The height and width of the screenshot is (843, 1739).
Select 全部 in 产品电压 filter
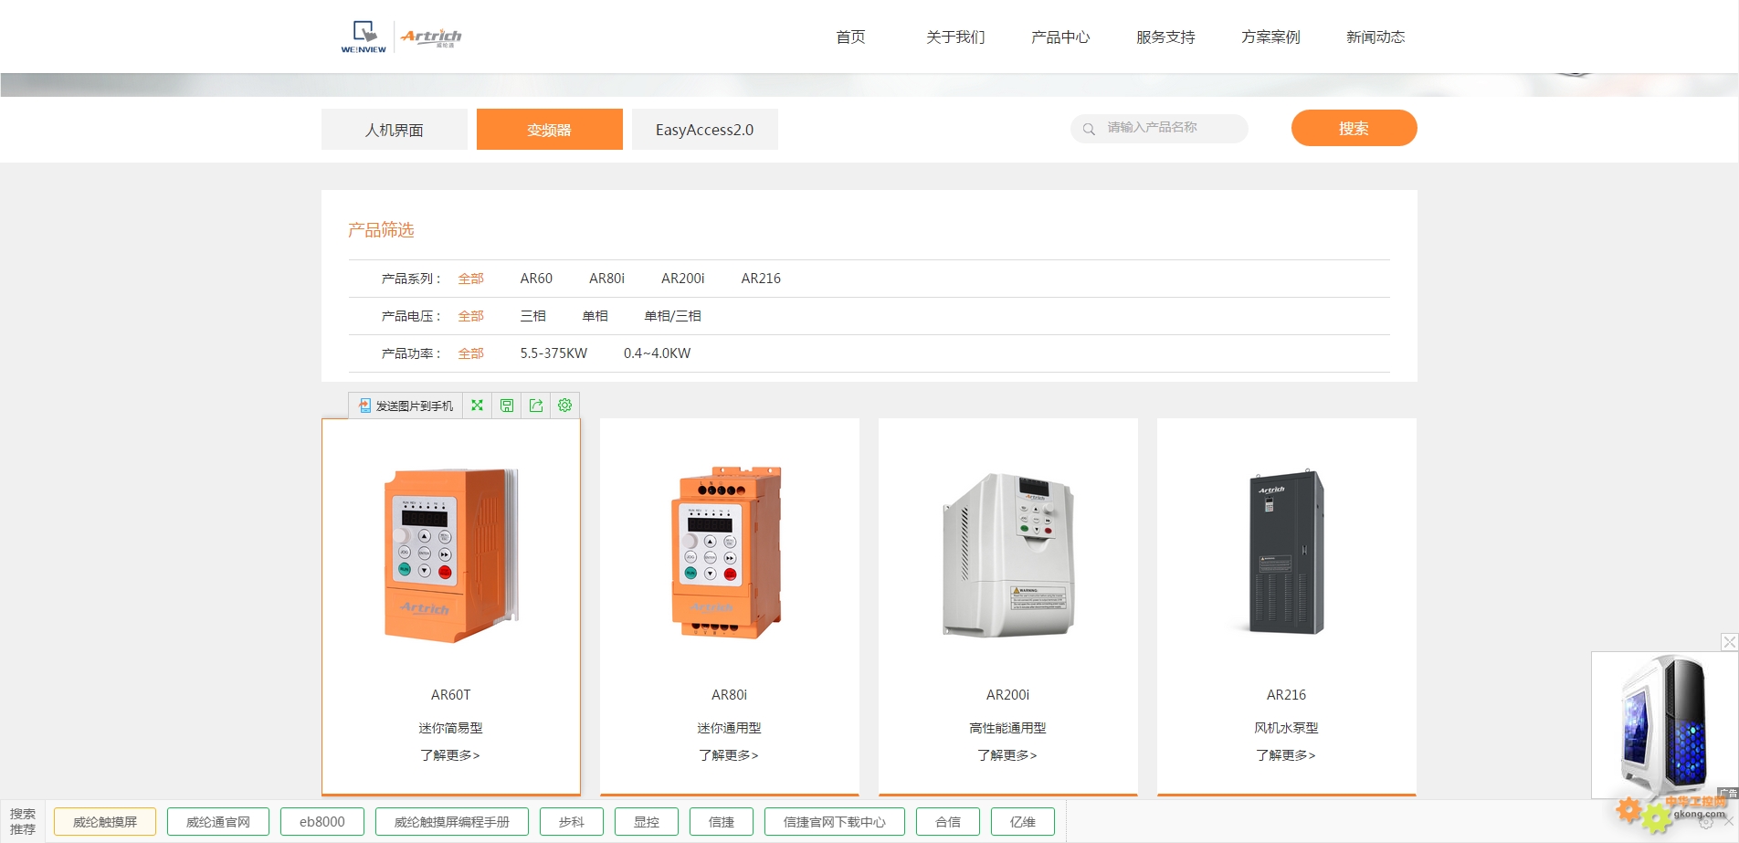tap(470, 316)
